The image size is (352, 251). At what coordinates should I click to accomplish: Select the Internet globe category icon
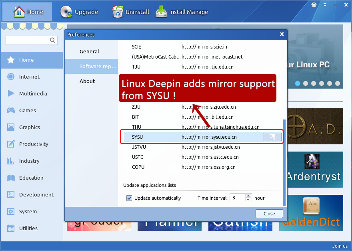tap(11, 77)
